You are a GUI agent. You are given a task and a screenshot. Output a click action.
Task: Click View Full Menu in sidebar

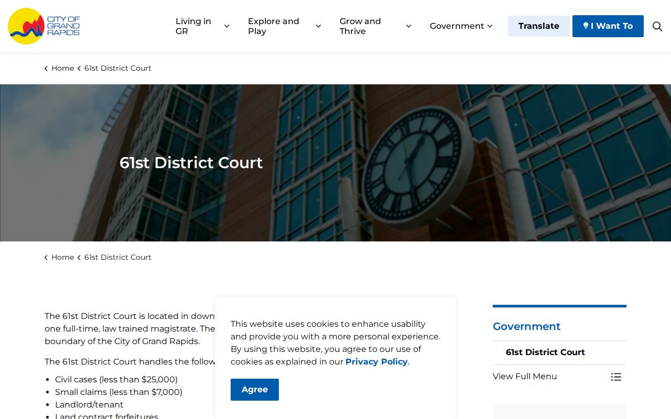(525, 377)
